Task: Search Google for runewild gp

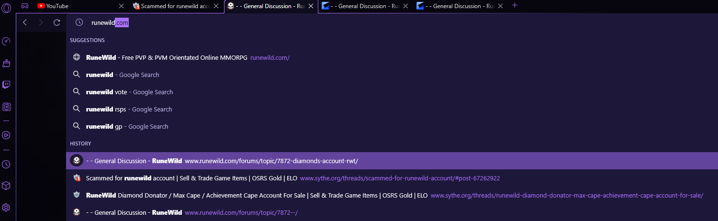Action: point(392,126)
